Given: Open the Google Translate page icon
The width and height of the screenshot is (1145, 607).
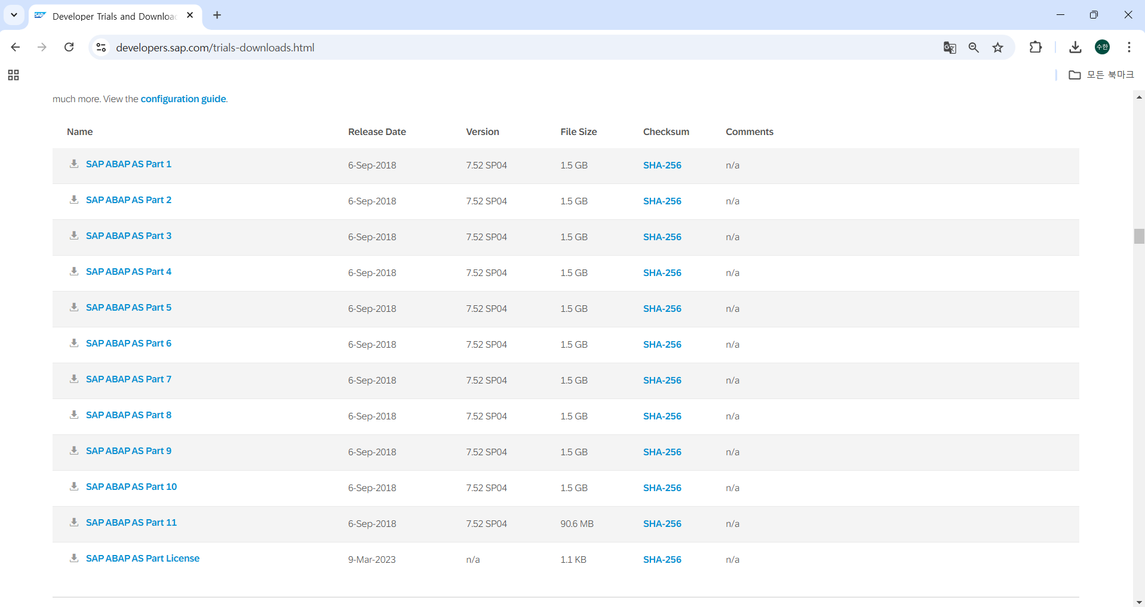Looking at the screenshot, I should [x=950, y=47].
